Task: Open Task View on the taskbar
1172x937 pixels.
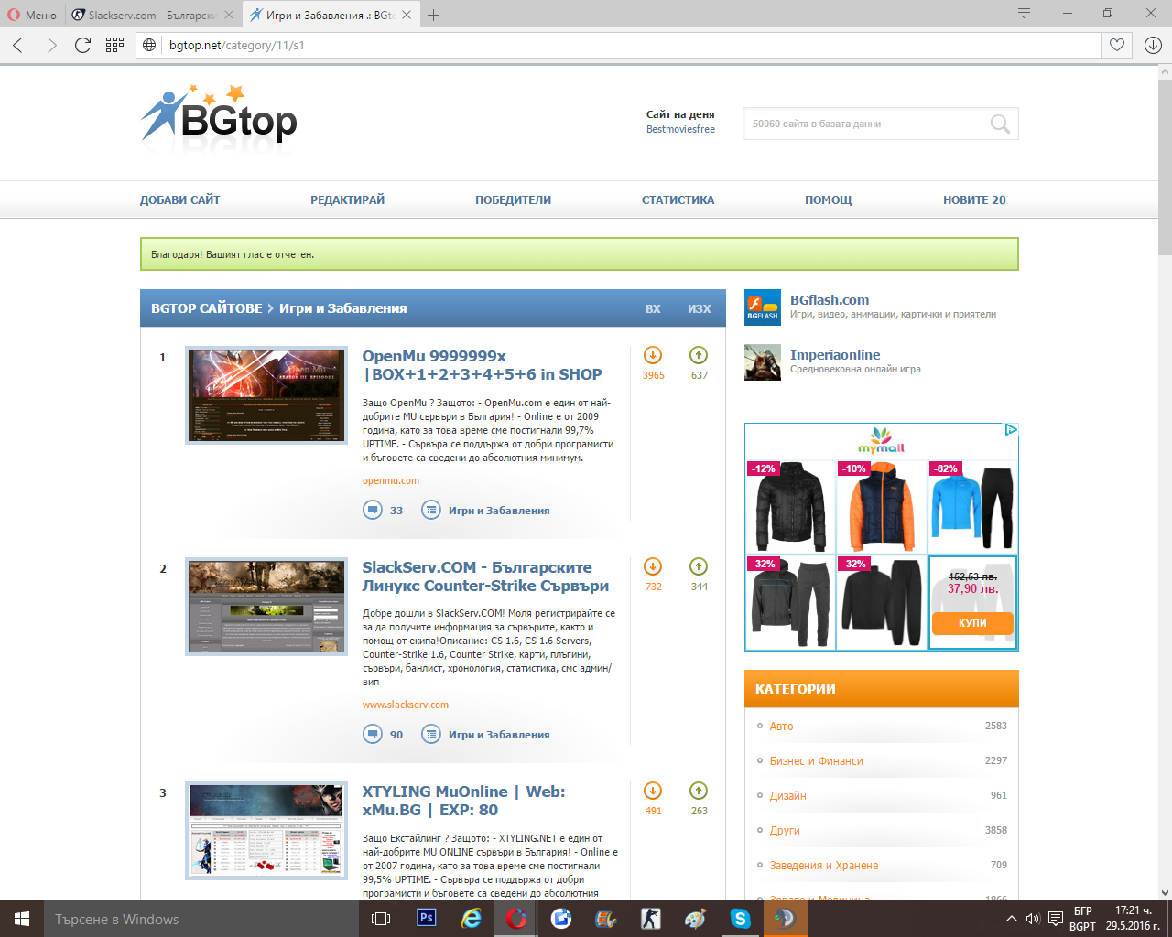Action: click(381, 919)
